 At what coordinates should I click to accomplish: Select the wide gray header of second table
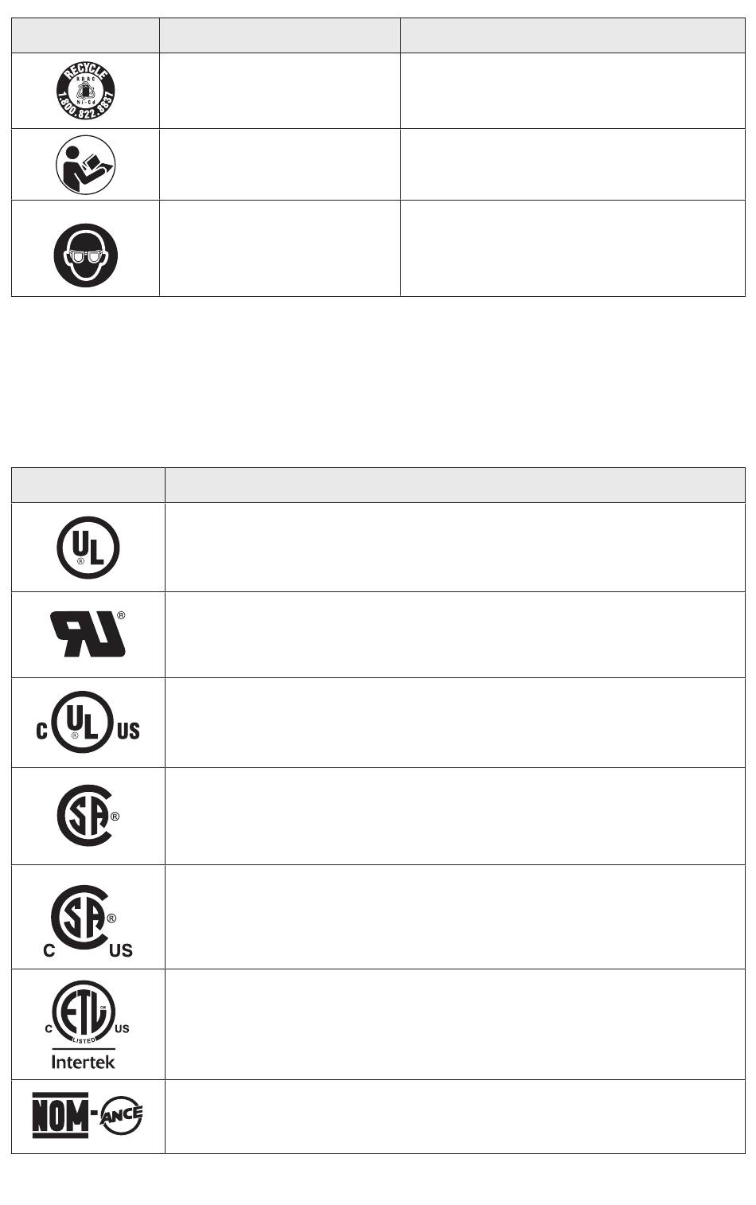pos(454,485)
